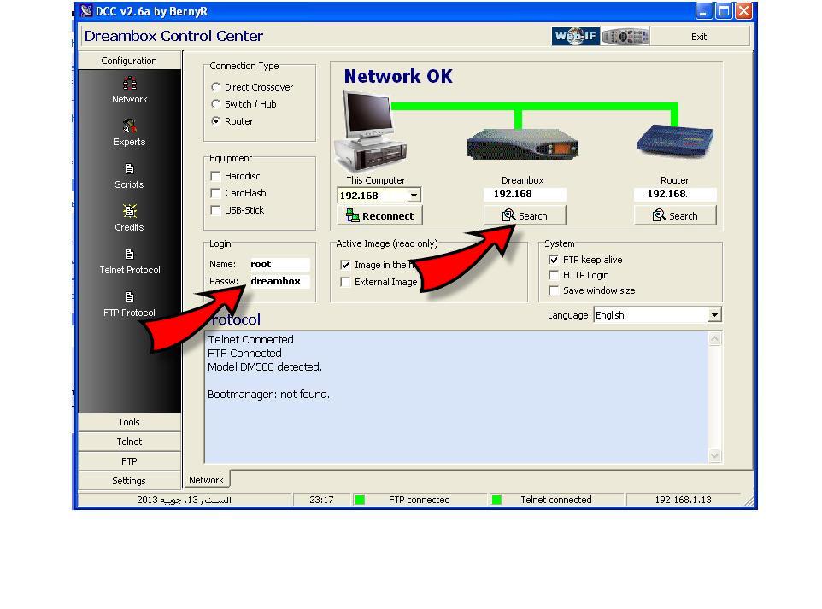Screen dimensions: 822x609
Task: Open the Credits icon in sidebar
Action: point(130,211)
